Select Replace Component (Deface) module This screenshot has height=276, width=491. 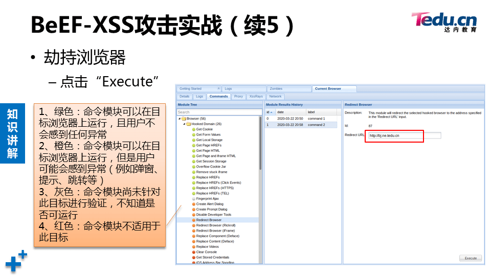(218, 236)
